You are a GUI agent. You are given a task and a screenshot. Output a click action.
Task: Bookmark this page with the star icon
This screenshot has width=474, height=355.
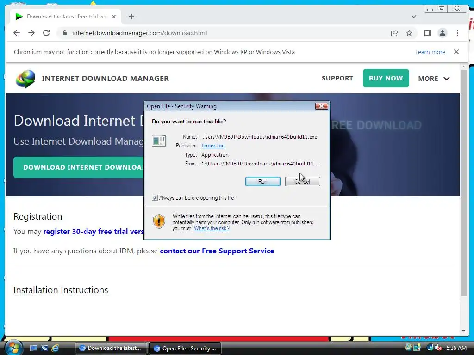click(x=409, y=33)
